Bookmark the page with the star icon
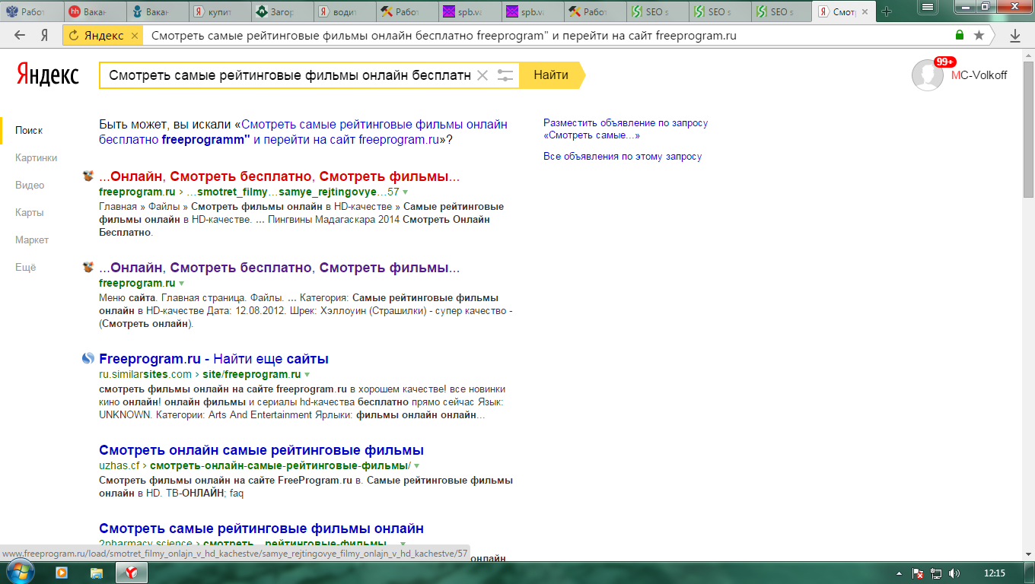The height and width of the screenshot is (584, 1035). tap(979, 35)
